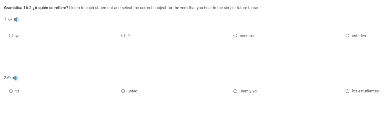
Task: Select the 'yo' radio button
Action: click(x=11, y=36)
